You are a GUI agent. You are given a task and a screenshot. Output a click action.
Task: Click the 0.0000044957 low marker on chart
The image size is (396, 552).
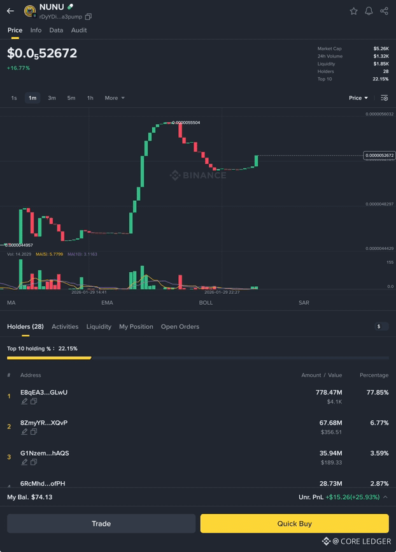(x=19, y=245)
